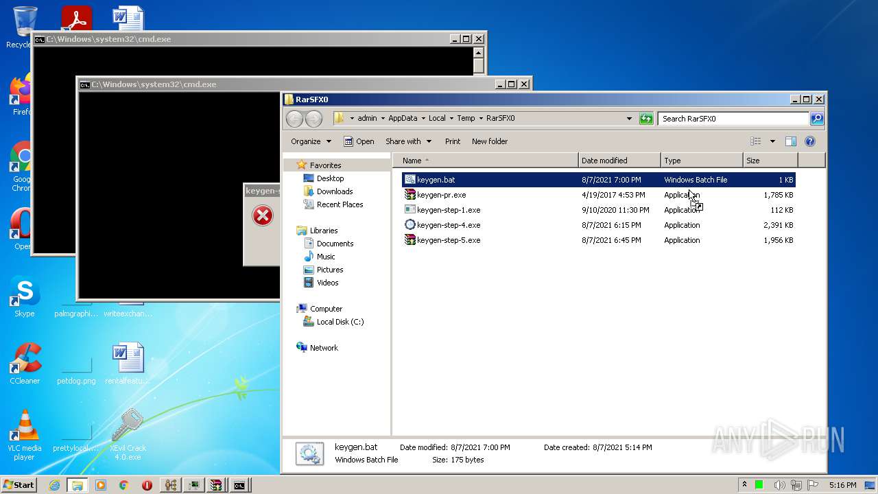Click the Local breadcrumb segment

[437, 119]
